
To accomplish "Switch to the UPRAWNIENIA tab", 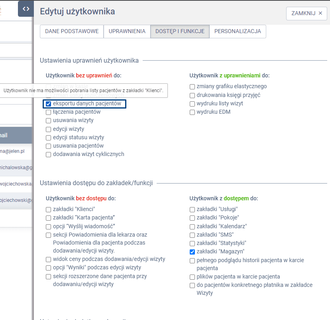I will (x=127, y=31).
